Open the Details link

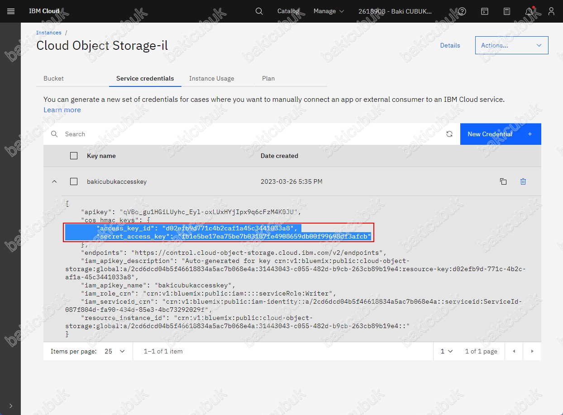tap(450, 45)
